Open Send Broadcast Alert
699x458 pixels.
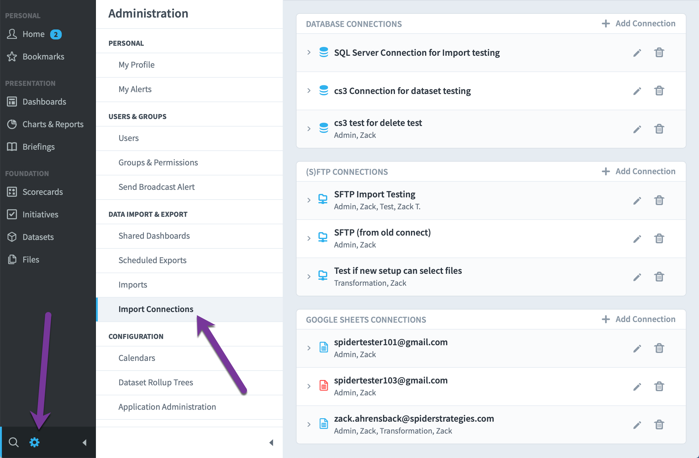(189, 187)
